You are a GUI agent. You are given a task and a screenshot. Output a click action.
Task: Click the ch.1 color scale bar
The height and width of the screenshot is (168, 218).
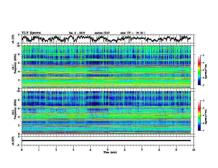(x=199, y=70)
